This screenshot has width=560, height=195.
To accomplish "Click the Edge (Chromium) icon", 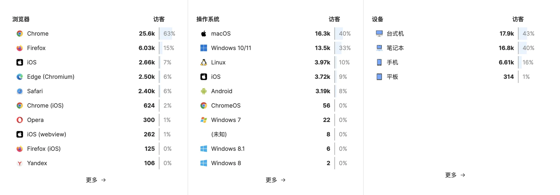I will point(19,77).
